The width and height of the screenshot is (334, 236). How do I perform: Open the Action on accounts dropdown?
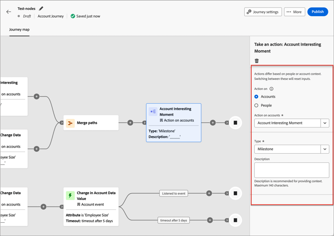(324, 123)
